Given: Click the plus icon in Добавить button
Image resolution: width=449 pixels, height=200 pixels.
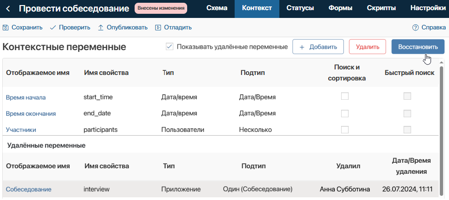Looking at the screenshot, I should click(x=301, y=47).
